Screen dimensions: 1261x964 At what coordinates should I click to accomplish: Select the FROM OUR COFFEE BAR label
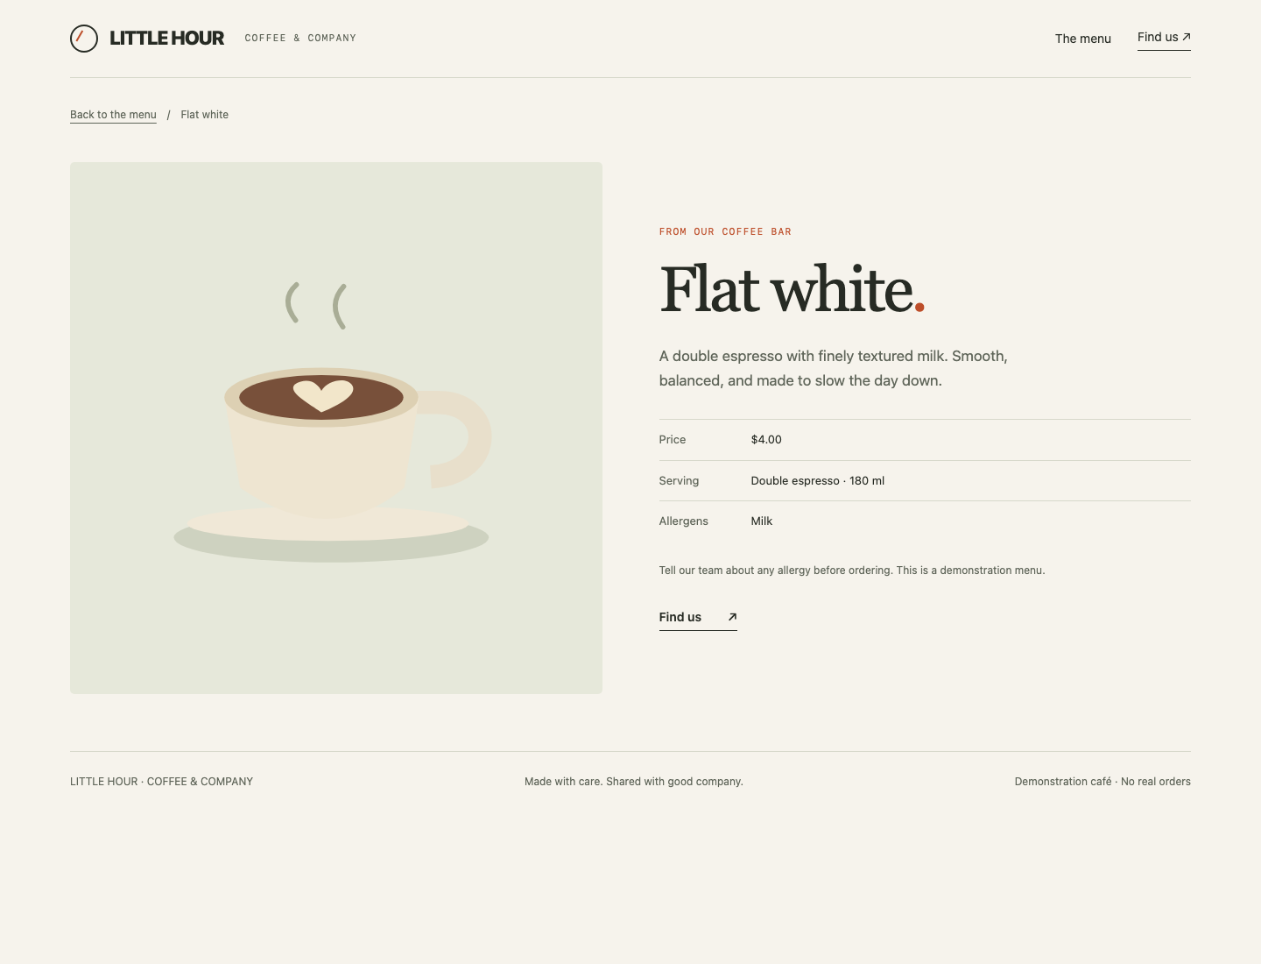(x=725, y=232)
